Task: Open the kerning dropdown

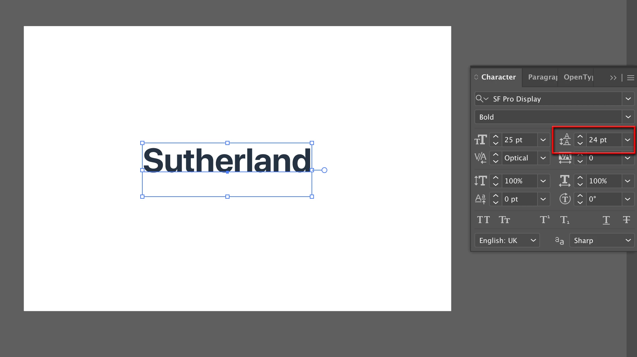Action: pos(543,158)
